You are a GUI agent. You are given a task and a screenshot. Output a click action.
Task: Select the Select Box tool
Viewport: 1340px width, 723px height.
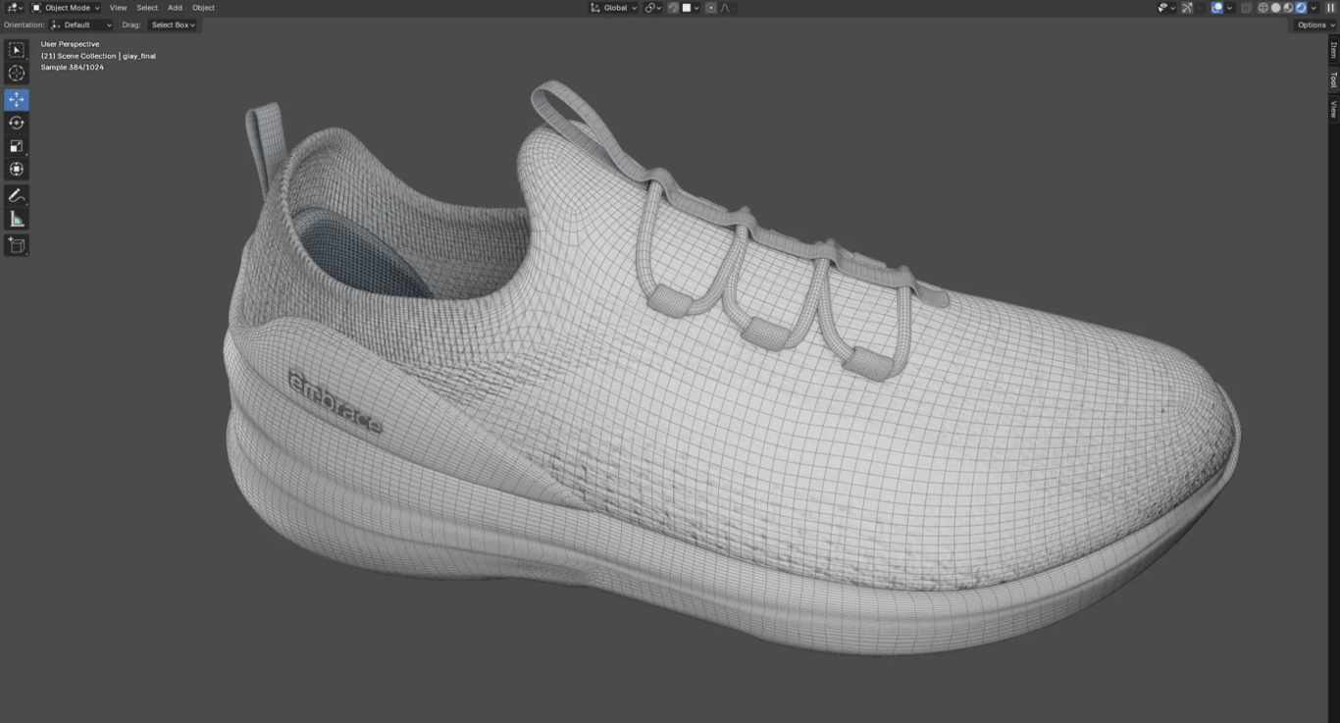pyautogui.click(x=17, y=50)
